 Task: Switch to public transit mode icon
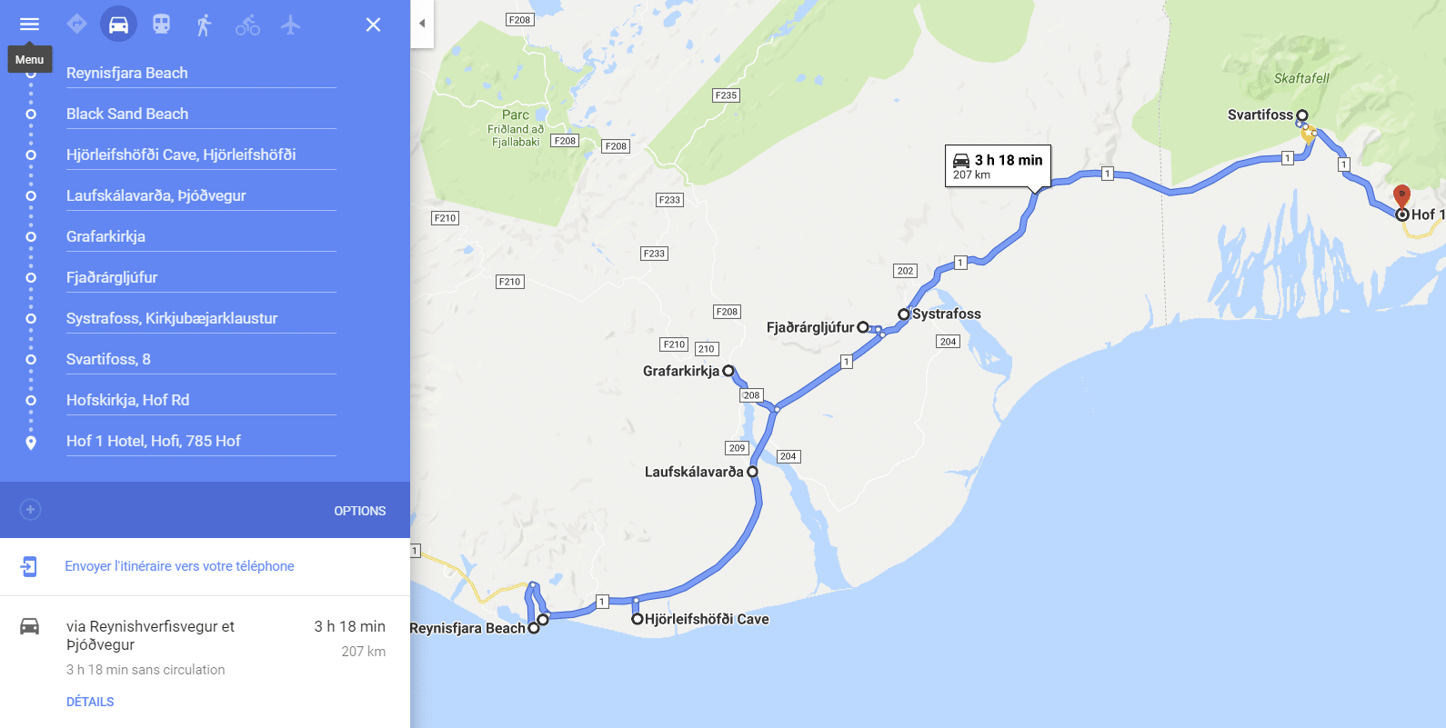[x=161, y=25]
